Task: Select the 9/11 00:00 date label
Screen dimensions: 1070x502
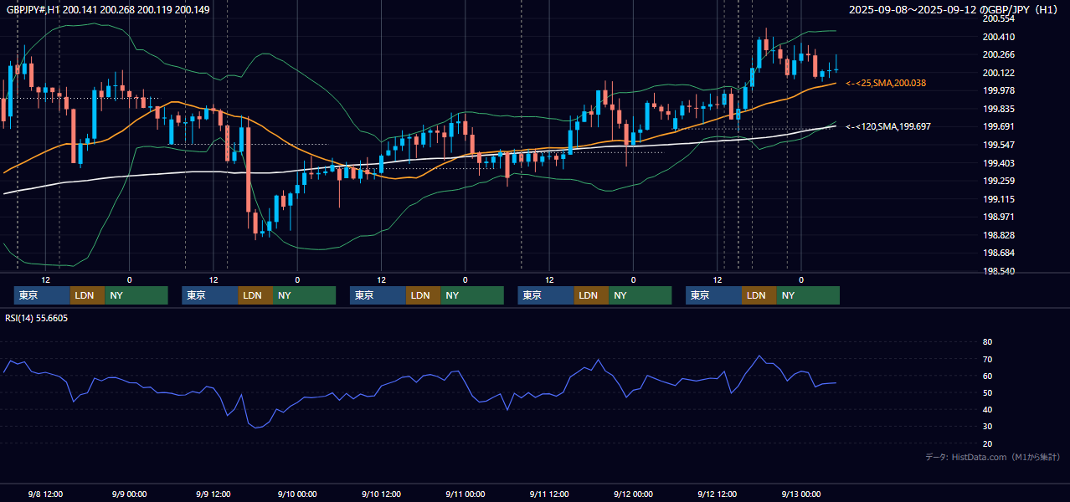Action: pos(466,494)
